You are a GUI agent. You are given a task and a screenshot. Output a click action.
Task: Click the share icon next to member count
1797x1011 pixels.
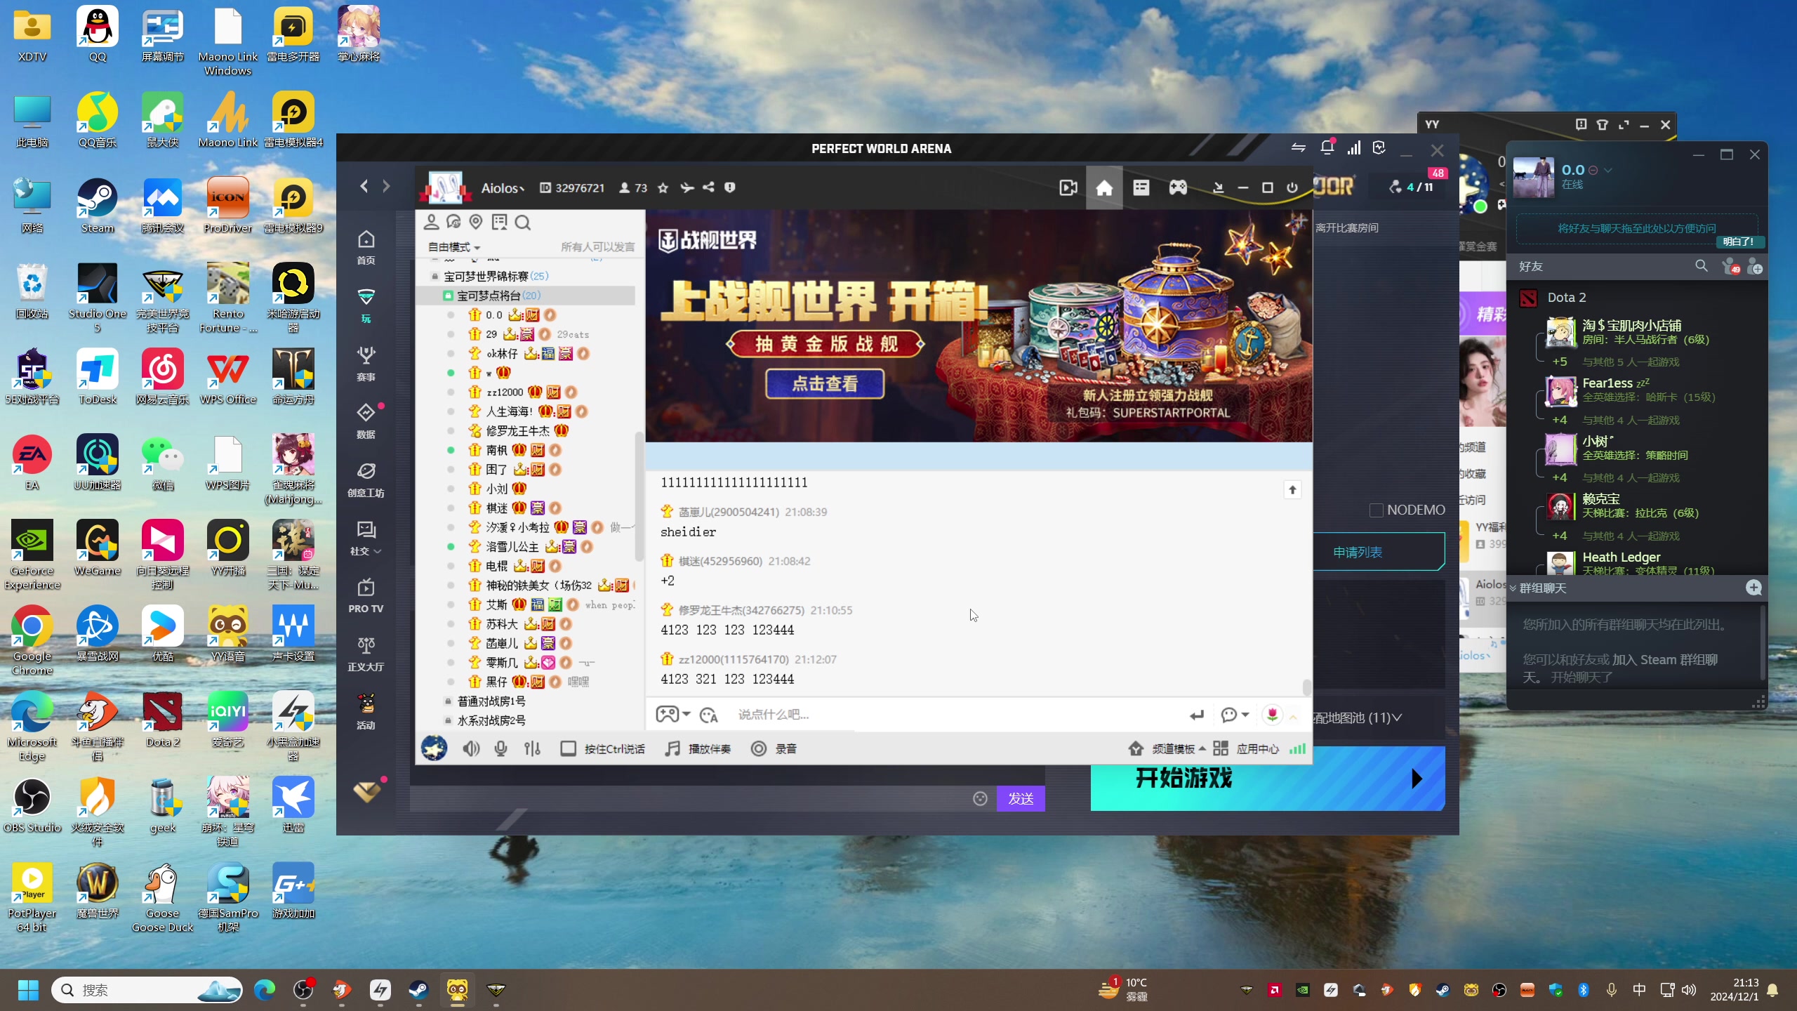708,188
